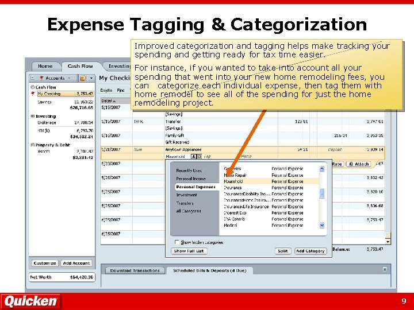
Task: Click the Attach button with paperclip
Action: click(x=359, y=164)
